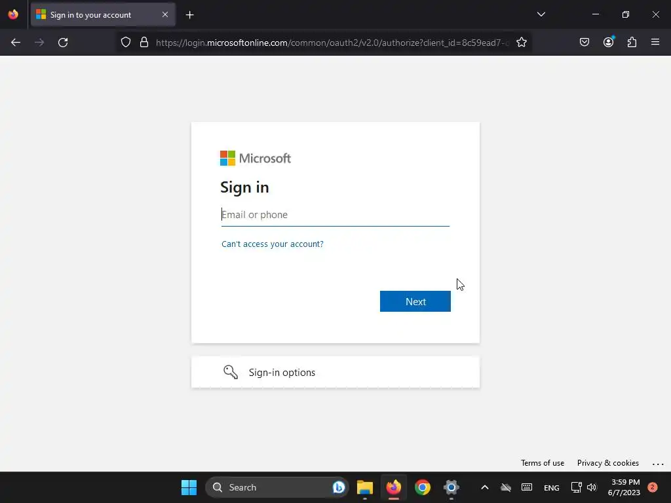This screenshot has width=671, height=503.
Task: Open the extensions puzzle icon
Action: coord(632,43)
